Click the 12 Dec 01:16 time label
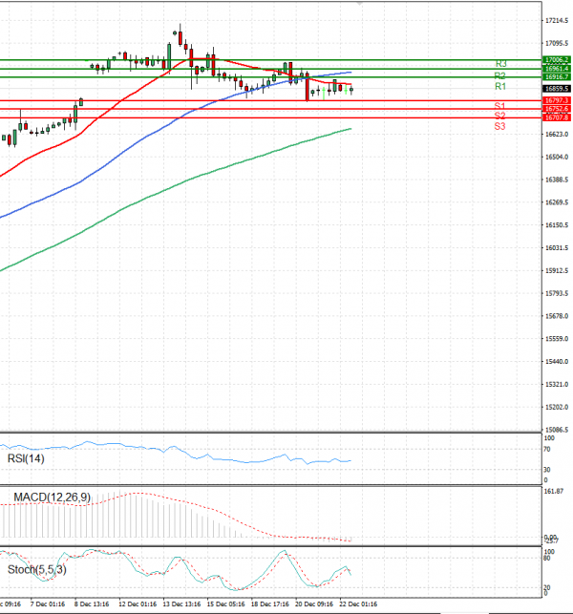 click(x=138, y=604)
